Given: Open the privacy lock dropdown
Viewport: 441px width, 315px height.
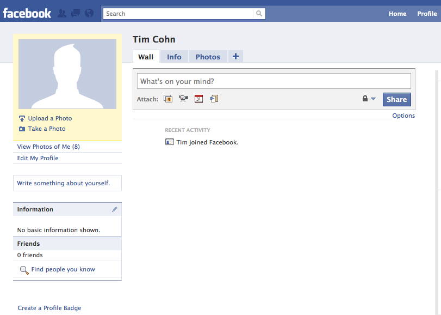Looking at the screenshot, I should point(369,99).
